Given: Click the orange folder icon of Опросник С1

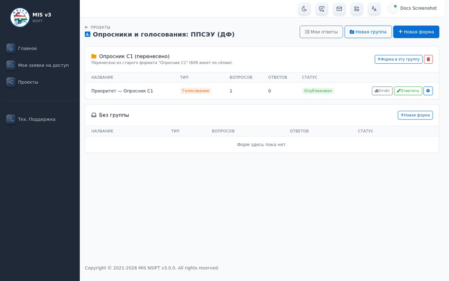Looking at the screenshot, I should coord(94,56).
